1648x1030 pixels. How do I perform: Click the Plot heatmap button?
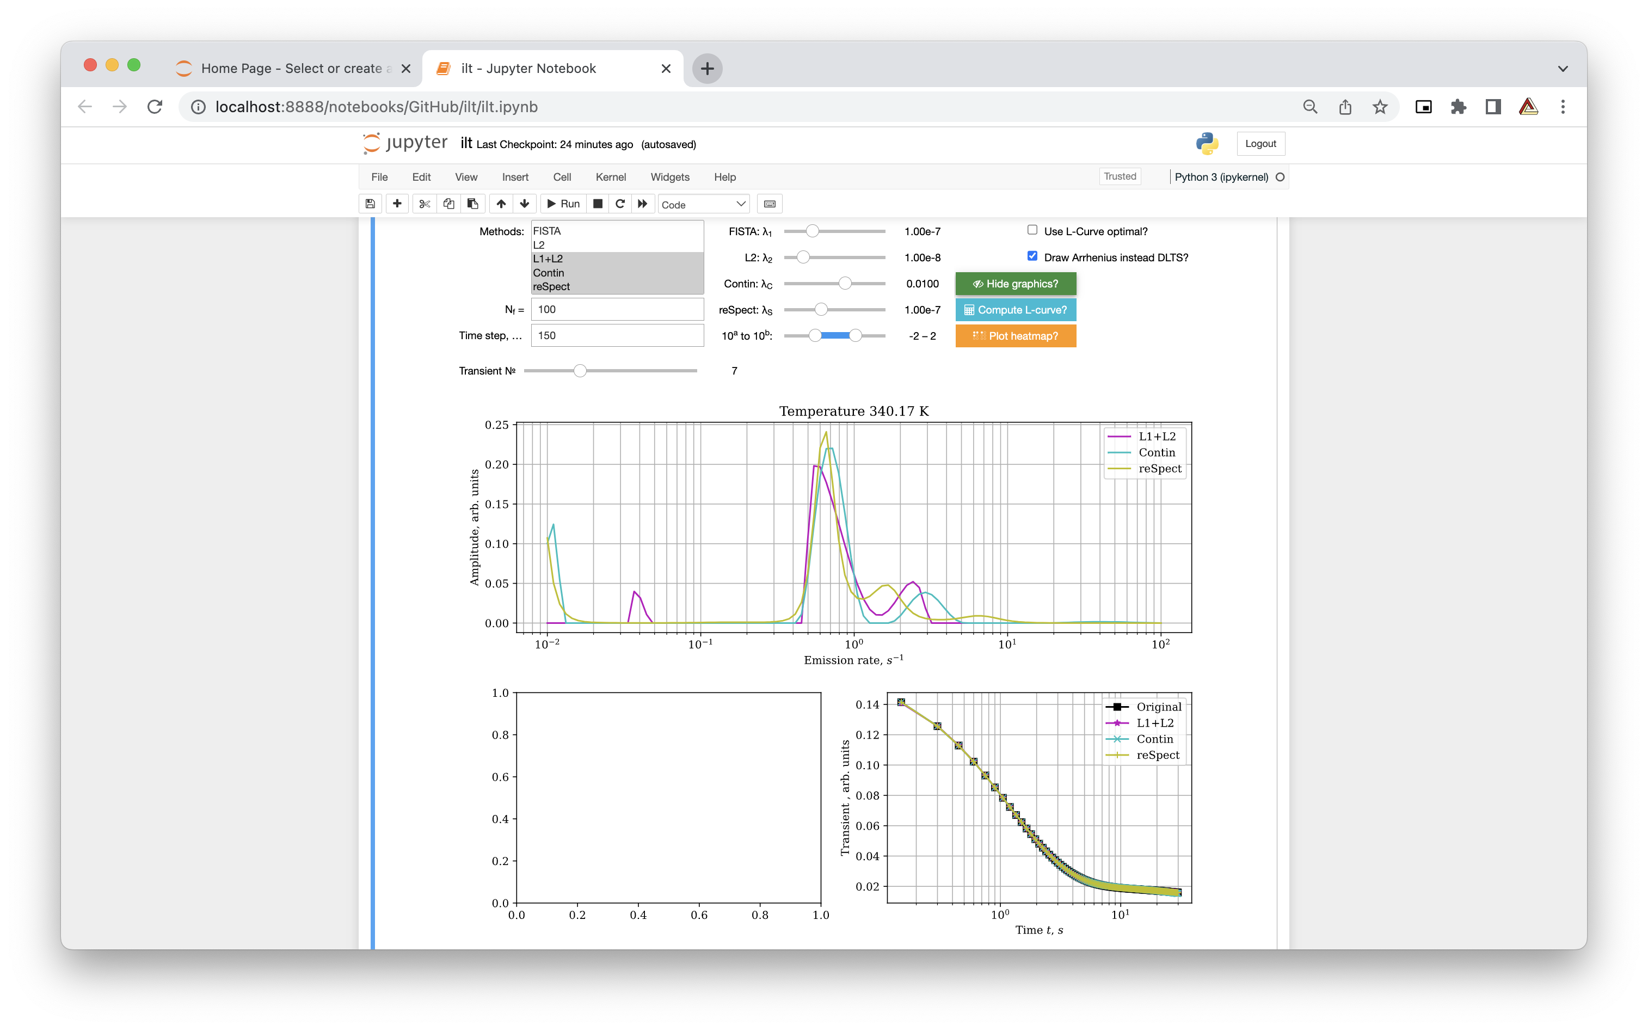pyautogui.click(x=1016, y=336)
